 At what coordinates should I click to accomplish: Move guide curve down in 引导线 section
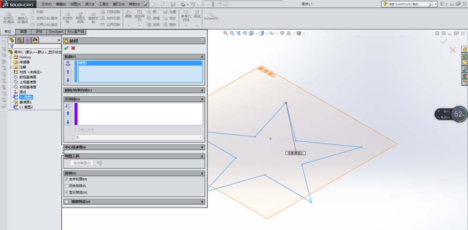click(x=68, y=122)
